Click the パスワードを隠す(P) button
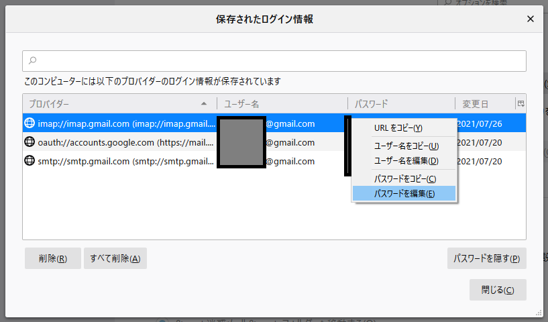Image resolution: width=548 pixels, height=322 pixels. coord(487,258)
